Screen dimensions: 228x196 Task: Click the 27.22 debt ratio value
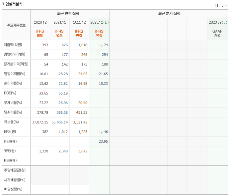point(43,103)
